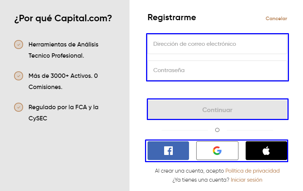
Task: Follow the Iniciar sesión link
Action: [247, 180]
